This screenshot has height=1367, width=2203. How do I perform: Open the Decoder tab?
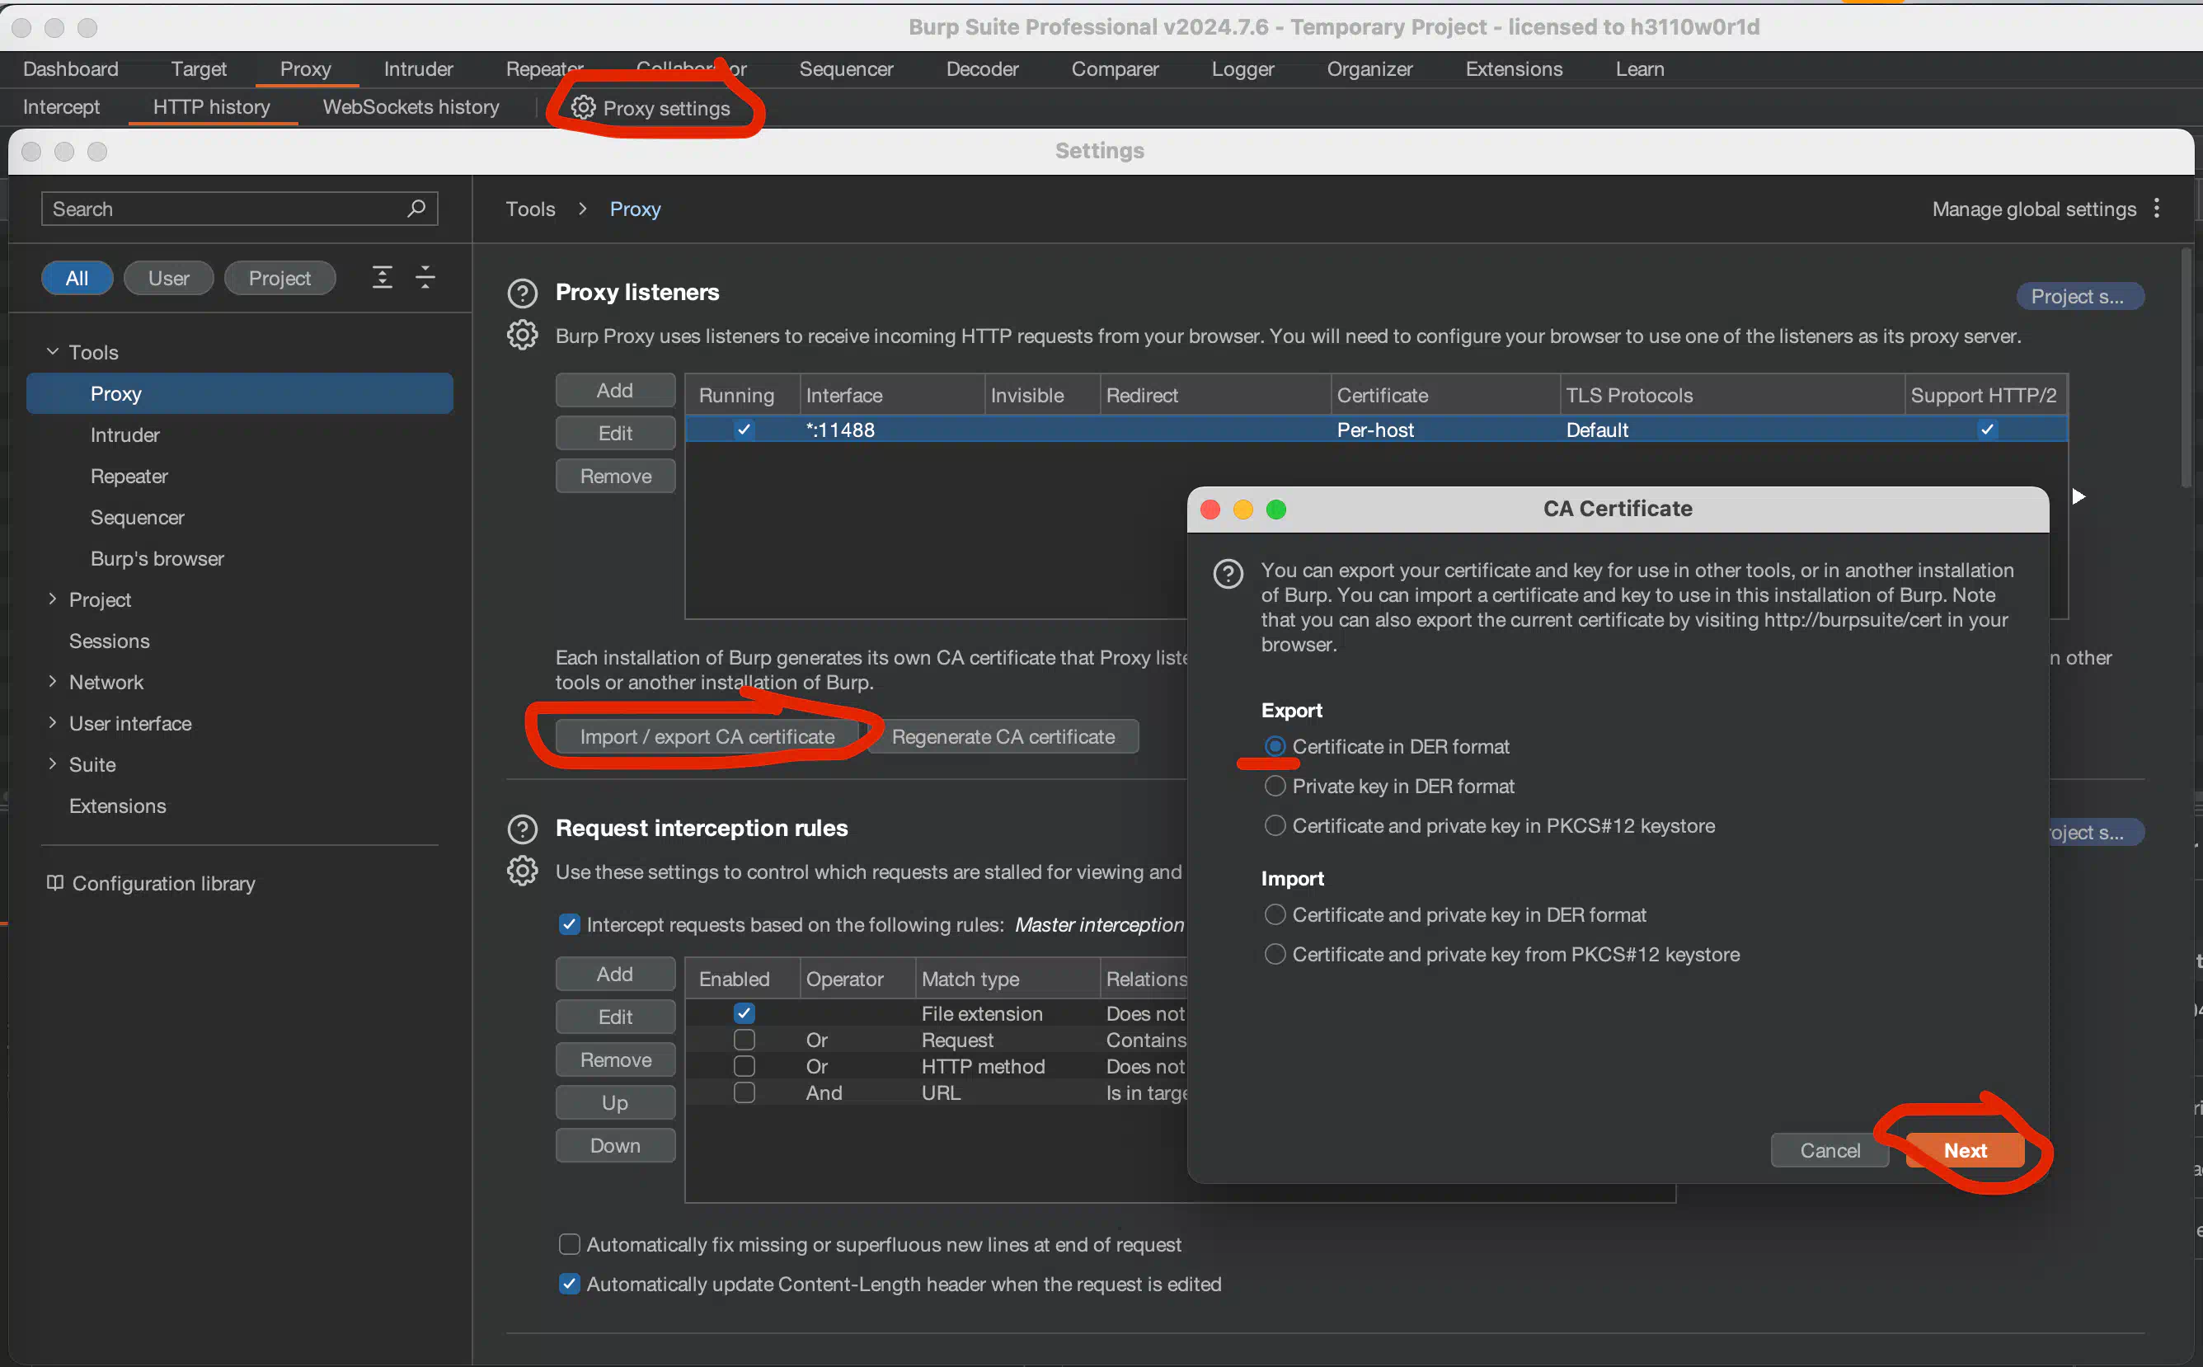[x=982, y=68]
